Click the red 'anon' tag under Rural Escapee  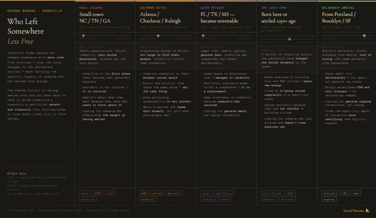[110, 193]
